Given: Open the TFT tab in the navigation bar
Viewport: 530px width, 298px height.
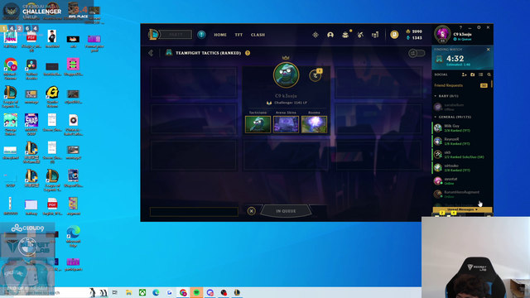Looking at the screenshot, I should click(x=238, y=35).
